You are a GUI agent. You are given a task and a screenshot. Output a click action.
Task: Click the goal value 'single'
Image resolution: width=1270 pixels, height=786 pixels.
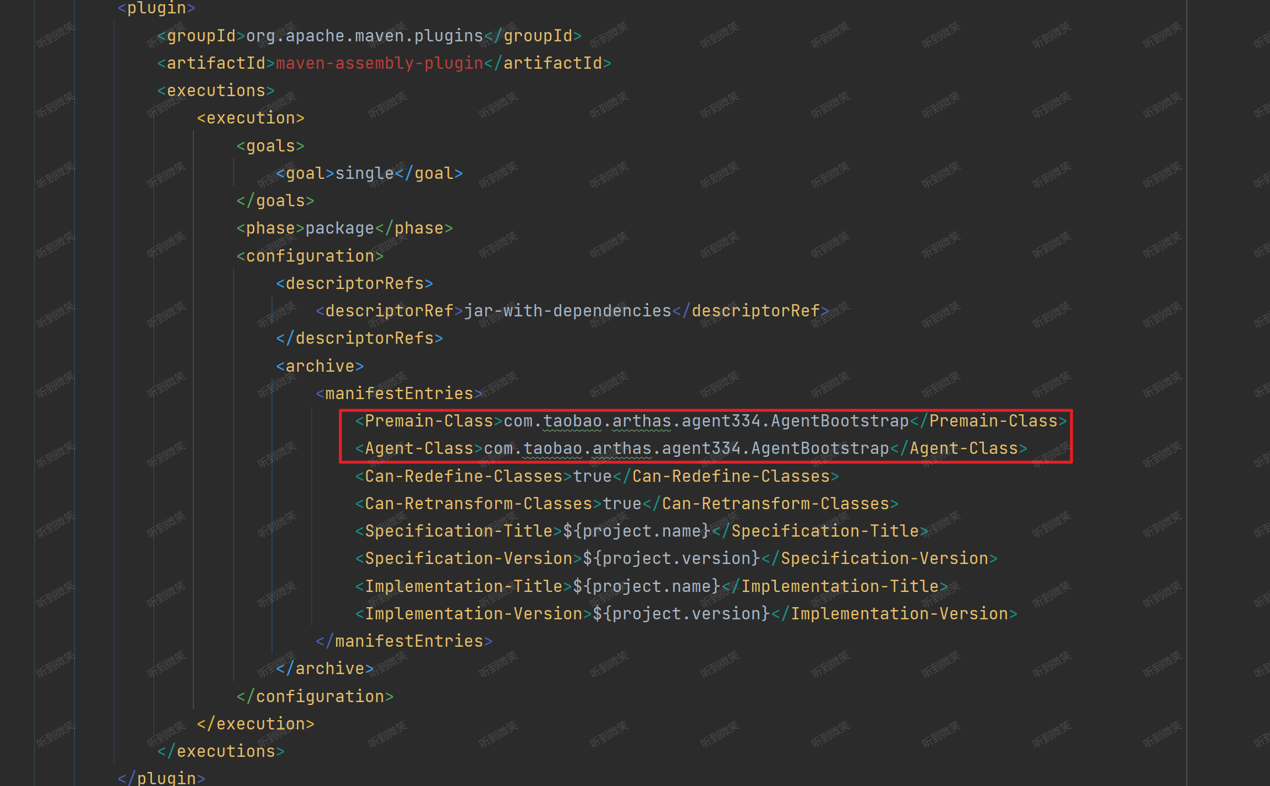point(364,173)
